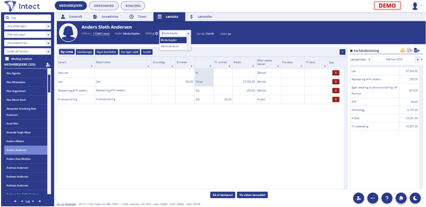
Task: Open the user profile avatar icon
Action: coord(415,6)
